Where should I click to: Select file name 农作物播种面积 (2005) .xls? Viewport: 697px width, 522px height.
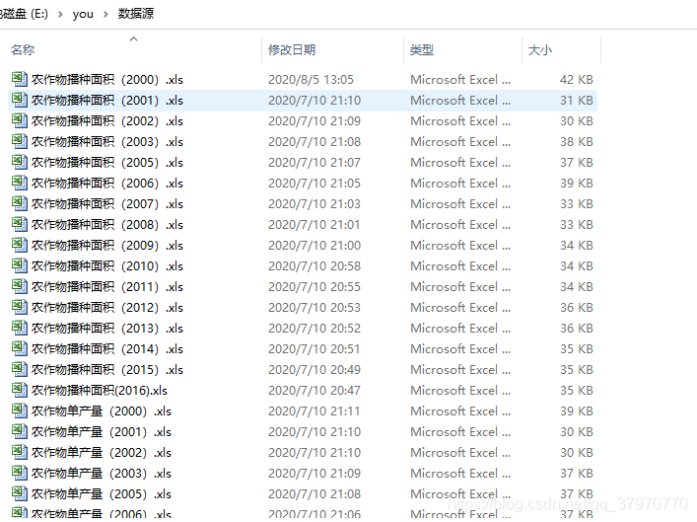tap(107, 163)
